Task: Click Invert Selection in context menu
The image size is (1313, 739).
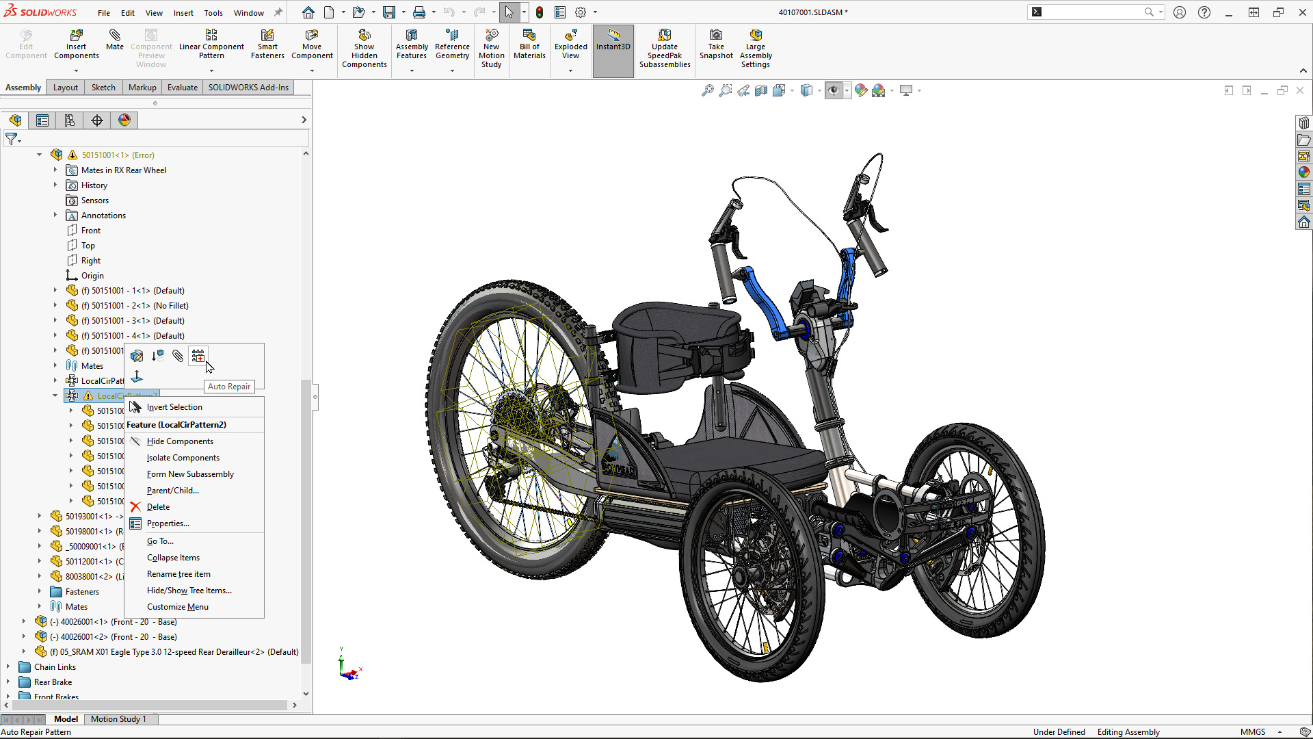Action: (174, 406)
